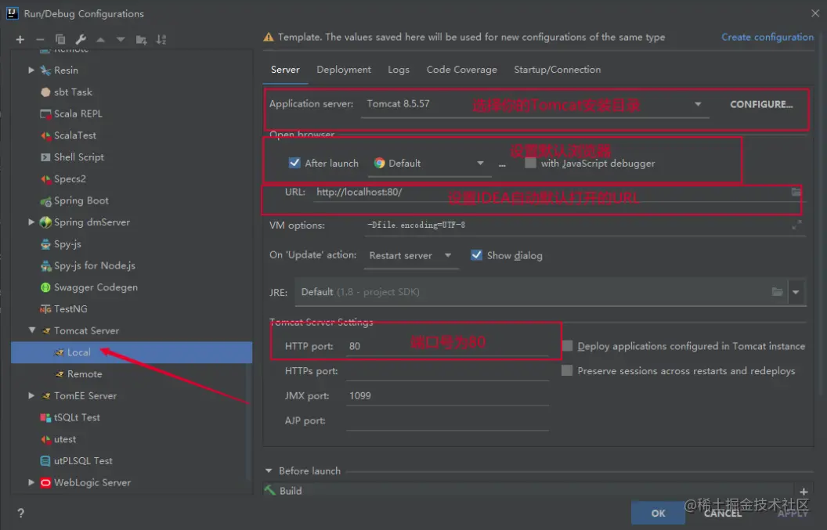This screenshot has height=530, width=827.
Task: Click into the HTTPs port field
Action: coord(448,371)
